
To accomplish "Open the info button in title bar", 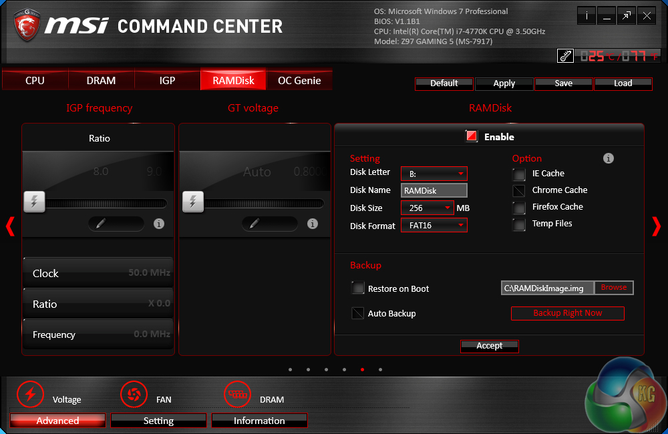I will [x=587, y=16].
